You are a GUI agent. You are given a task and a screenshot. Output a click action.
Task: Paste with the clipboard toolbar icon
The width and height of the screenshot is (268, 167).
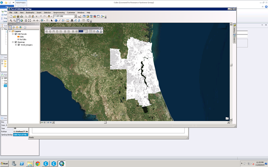[33, 16]
